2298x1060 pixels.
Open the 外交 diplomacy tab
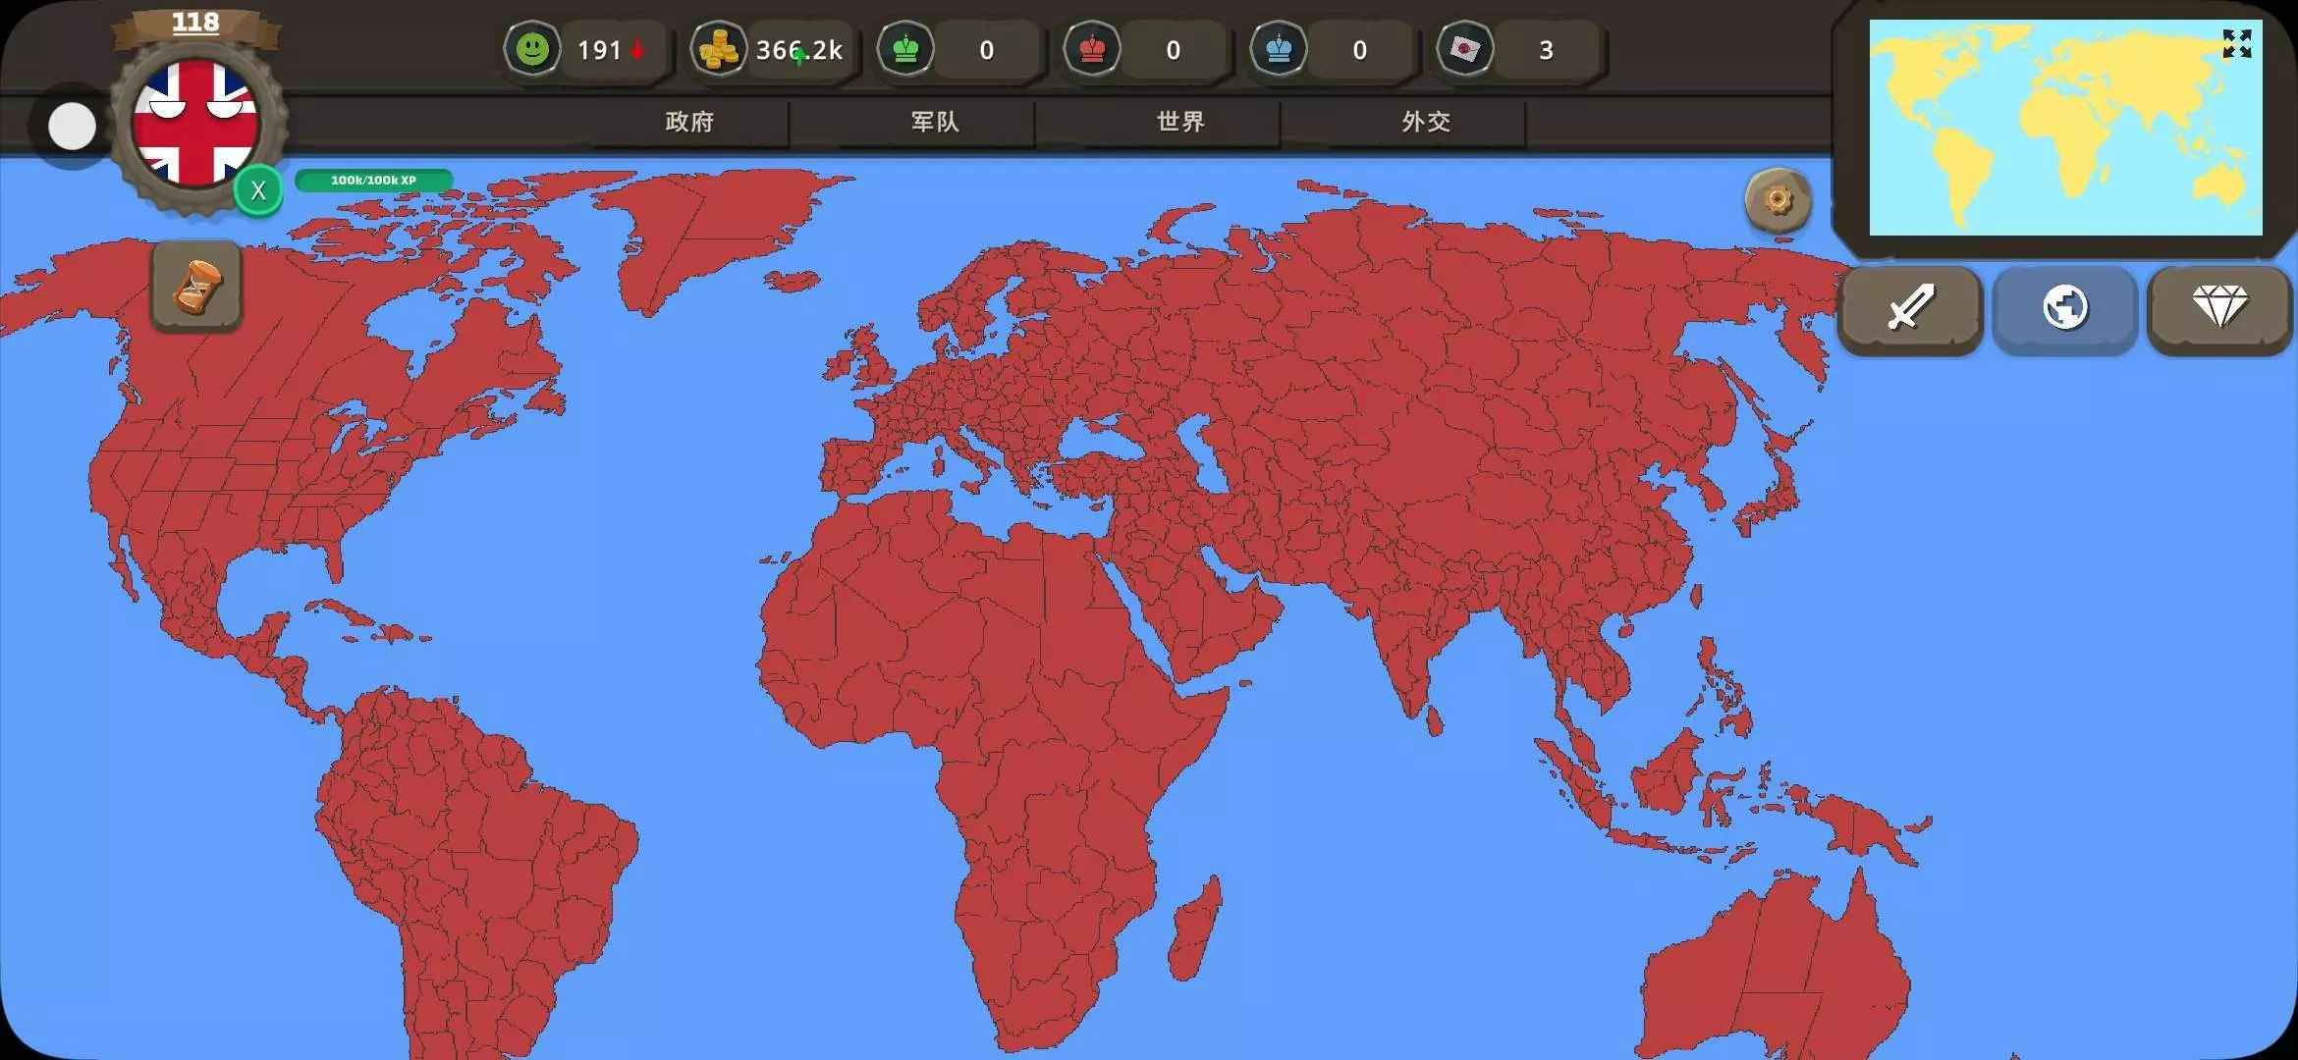pyautogui.click(x=1426, y=122)
